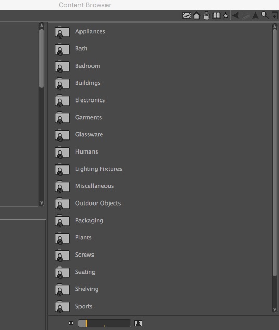
Task: Select the Appliances folder icon
Action: click(62, 32)
